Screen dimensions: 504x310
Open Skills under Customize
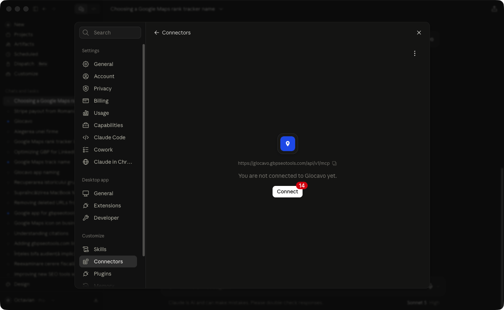tap(108, 249)
